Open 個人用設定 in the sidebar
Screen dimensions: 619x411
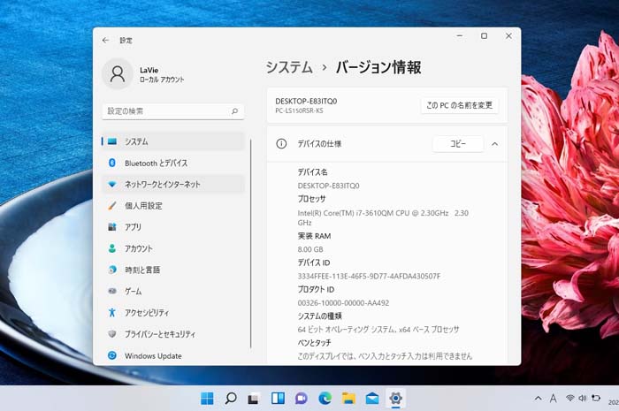(173, 205)
